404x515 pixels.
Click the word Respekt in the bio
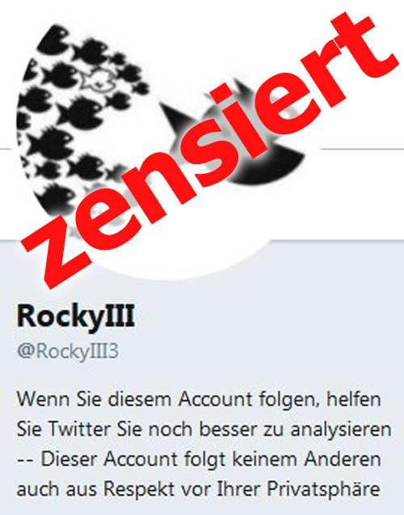pyautogui.click(x=139, y=489)
